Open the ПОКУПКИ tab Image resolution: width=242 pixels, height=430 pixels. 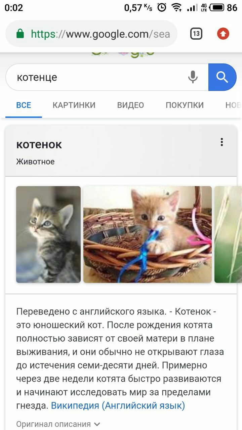click(185, 105)
